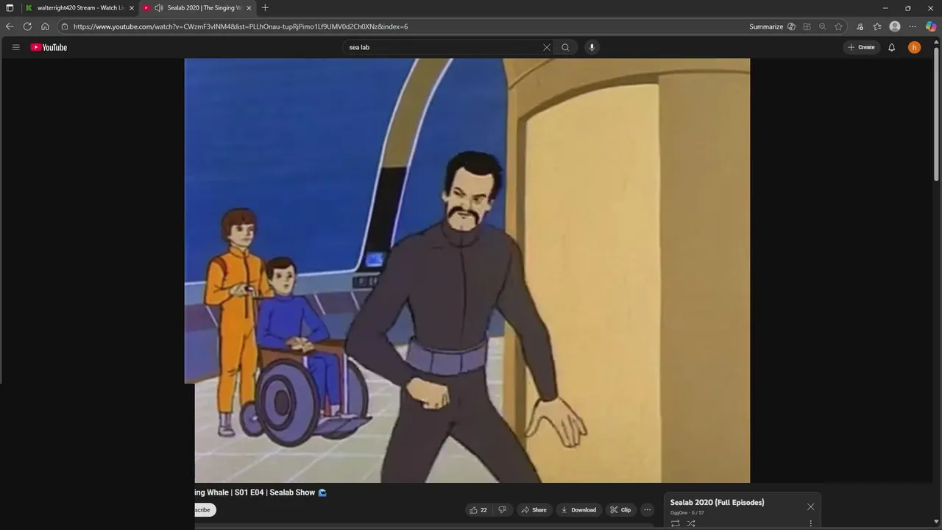The image size is (942, 530).
Task: Click the 'OggOne - 6 / 57' playlist info
Action: click(687, 513)
